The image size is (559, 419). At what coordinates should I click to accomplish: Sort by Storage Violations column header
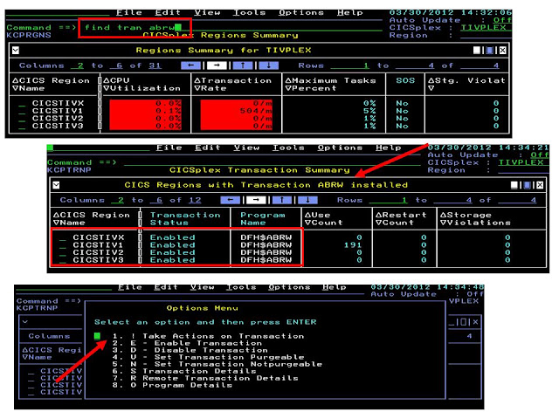pyautogui.click(x=475, y=219)
